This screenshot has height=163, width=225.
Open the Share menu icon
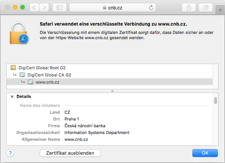click(x=189, y=8)
